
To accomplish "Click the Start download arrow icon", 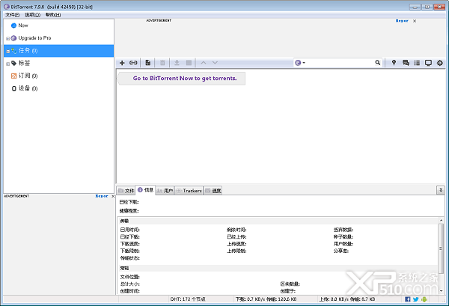I will [x=177, y=63].
